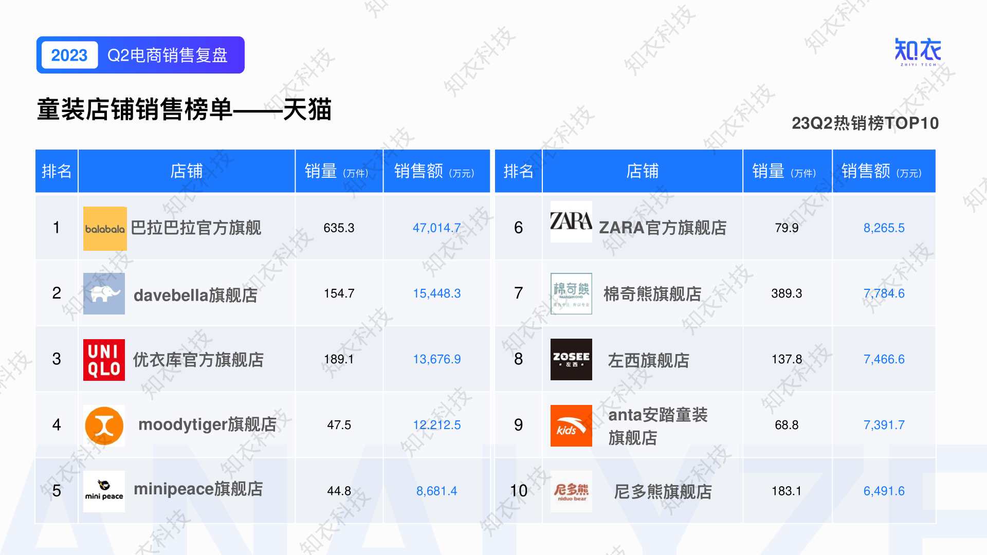Click rank number 10 in table
987x555 pixels.
(518, 491)
